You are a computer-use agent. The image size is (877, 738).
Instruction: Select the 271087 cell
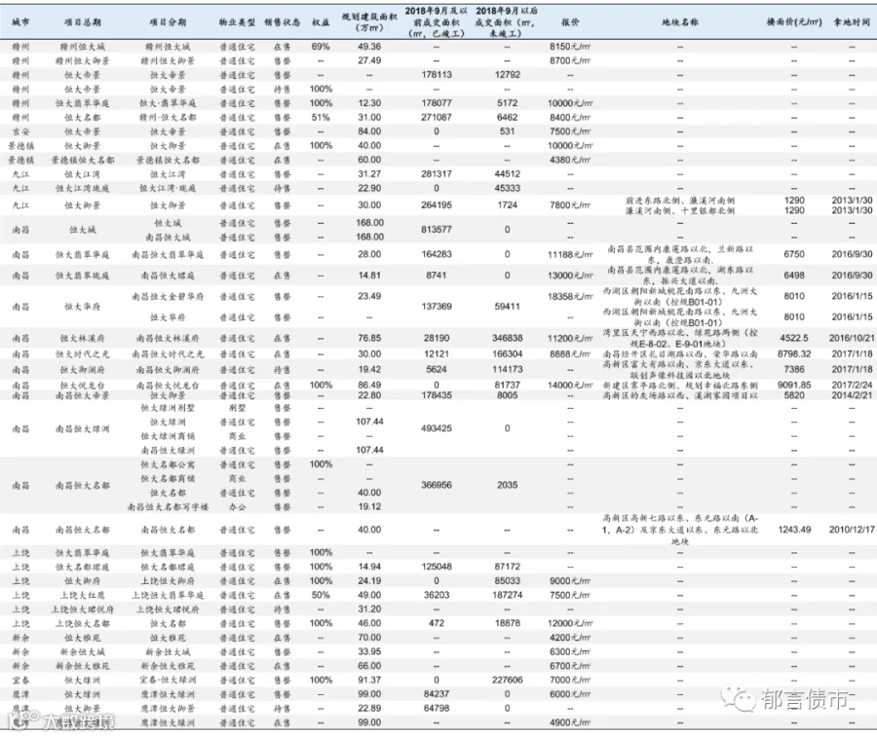click(x=437, y=117)
